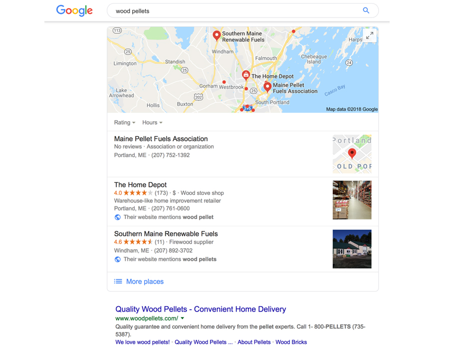Image resolution: width=449 pixels, height=349 pixels.
Task: Open the Maine Pellet Fuels Association listing
Action: (x=161, y=139)
